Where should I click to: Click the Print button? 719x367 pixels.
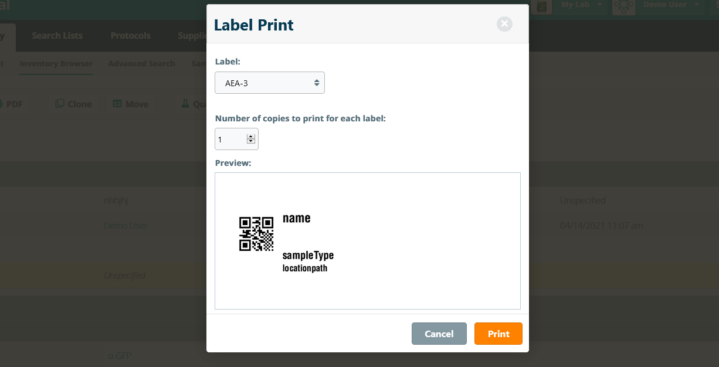[498, 334]
